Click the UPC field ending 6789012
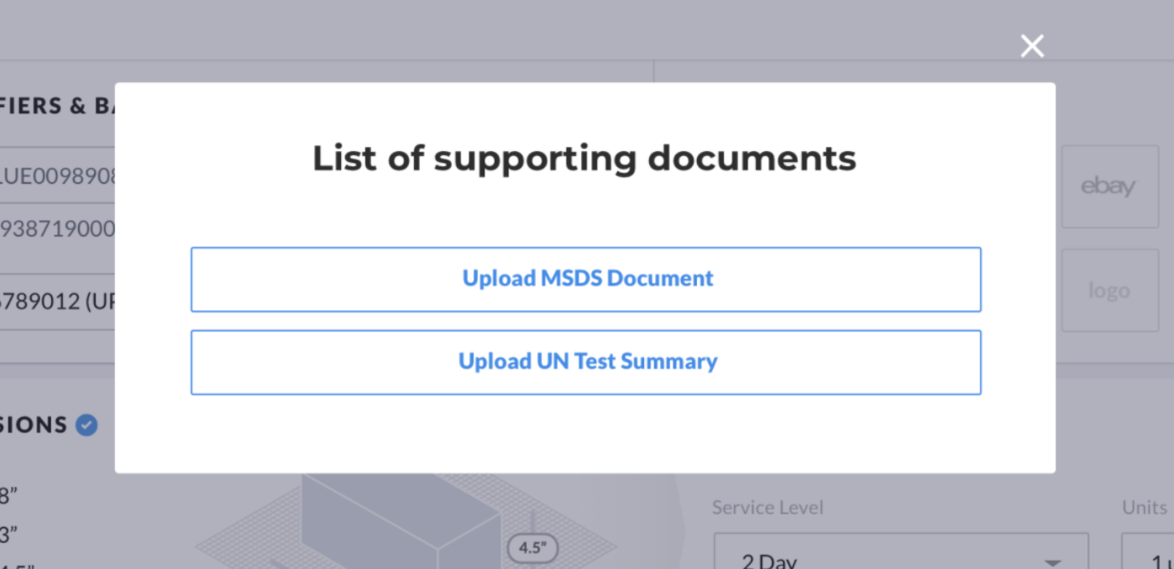 [57, 301]
